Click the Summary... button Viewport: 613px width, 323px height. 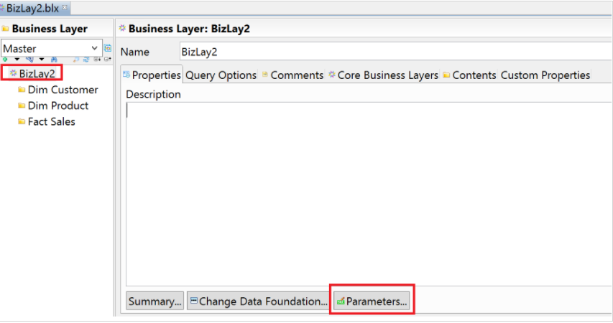pyautogui.click(x=155, y=301)
